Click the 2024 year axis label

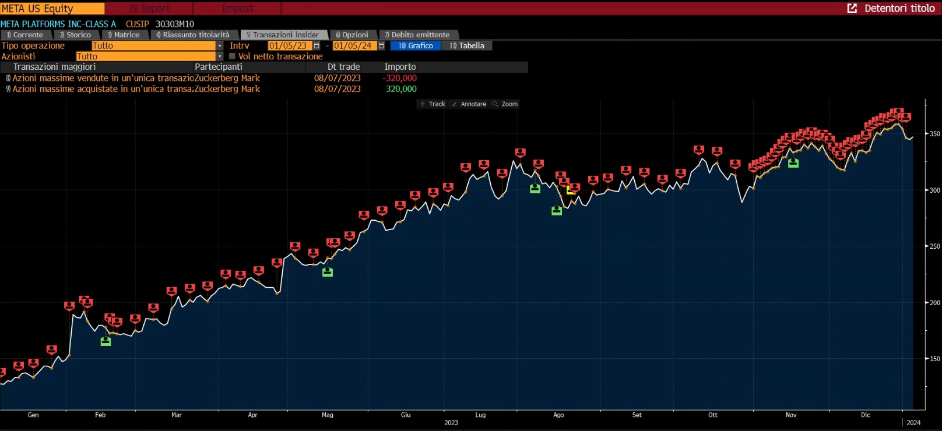pos(913,423)
